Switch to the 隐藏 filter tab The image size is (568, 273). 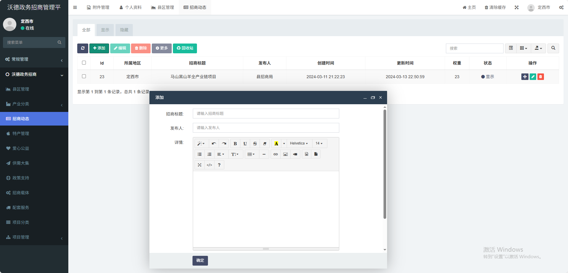(124, 30)
